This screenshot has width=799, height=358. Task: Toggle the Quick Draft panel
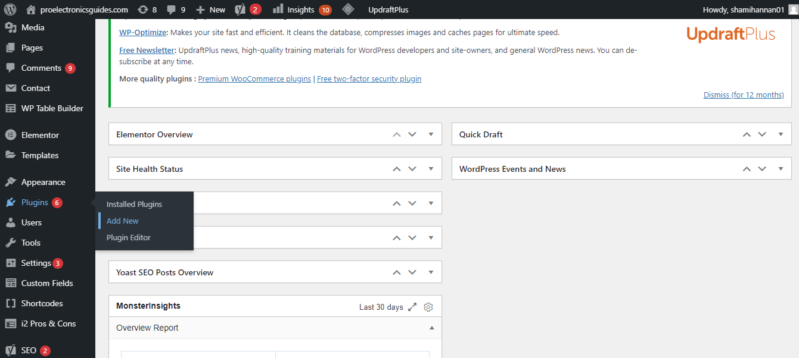[x=781, y=134]
